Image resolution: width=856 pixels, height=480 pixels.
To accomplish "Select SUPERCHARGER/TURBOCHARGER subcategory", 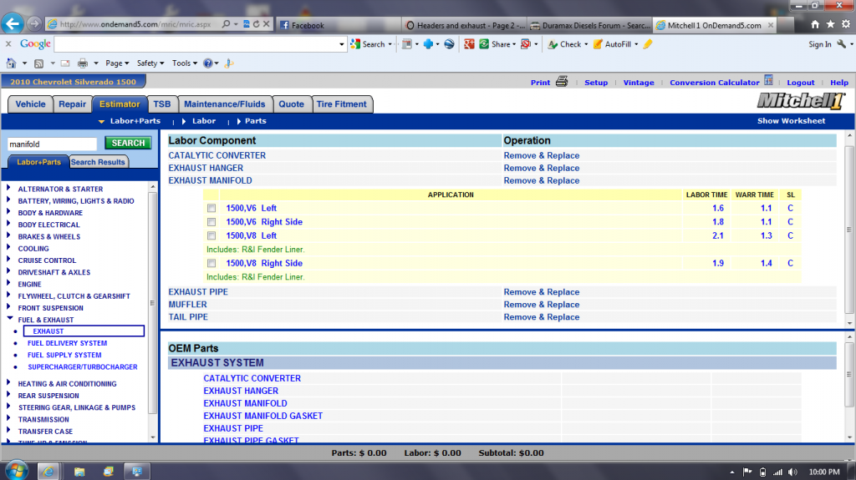I will 83,367.
